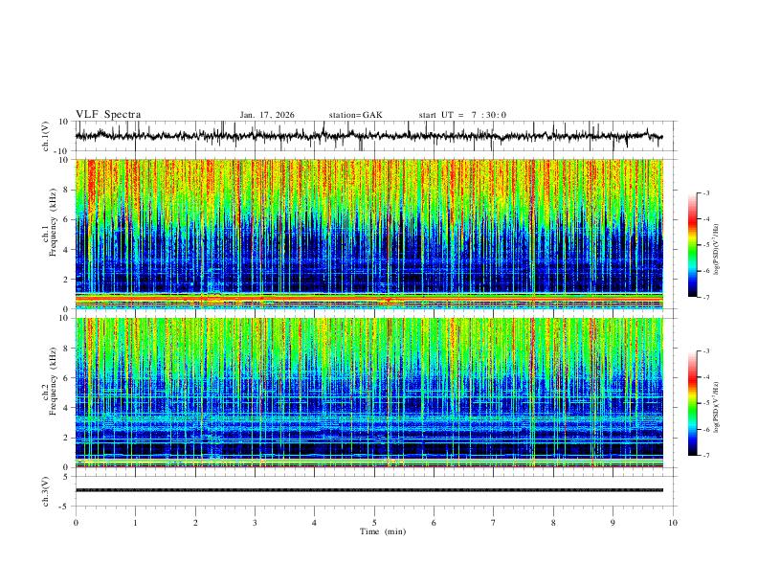Image resolution: width=758 pixels, height=586 pixels.
Task: Click the ch.1 voltage waveform trace
Action: tap(369, 136)
